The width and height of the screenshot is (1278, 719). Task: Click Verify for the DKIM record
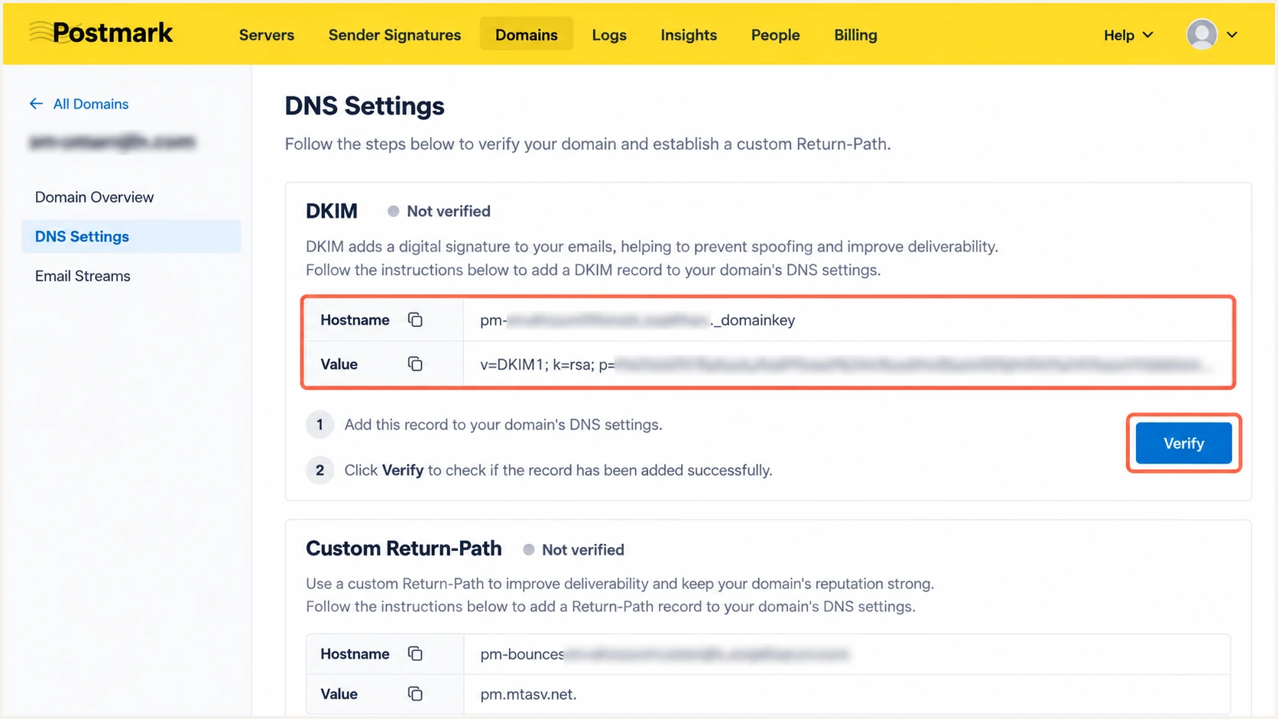coord(1183,443)
